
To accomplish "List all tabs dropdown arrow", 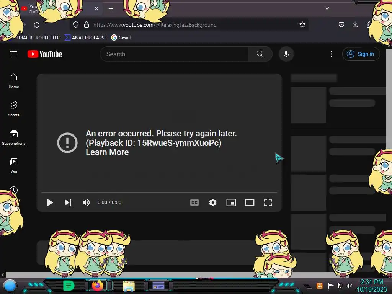I will [x=327, y=8].
